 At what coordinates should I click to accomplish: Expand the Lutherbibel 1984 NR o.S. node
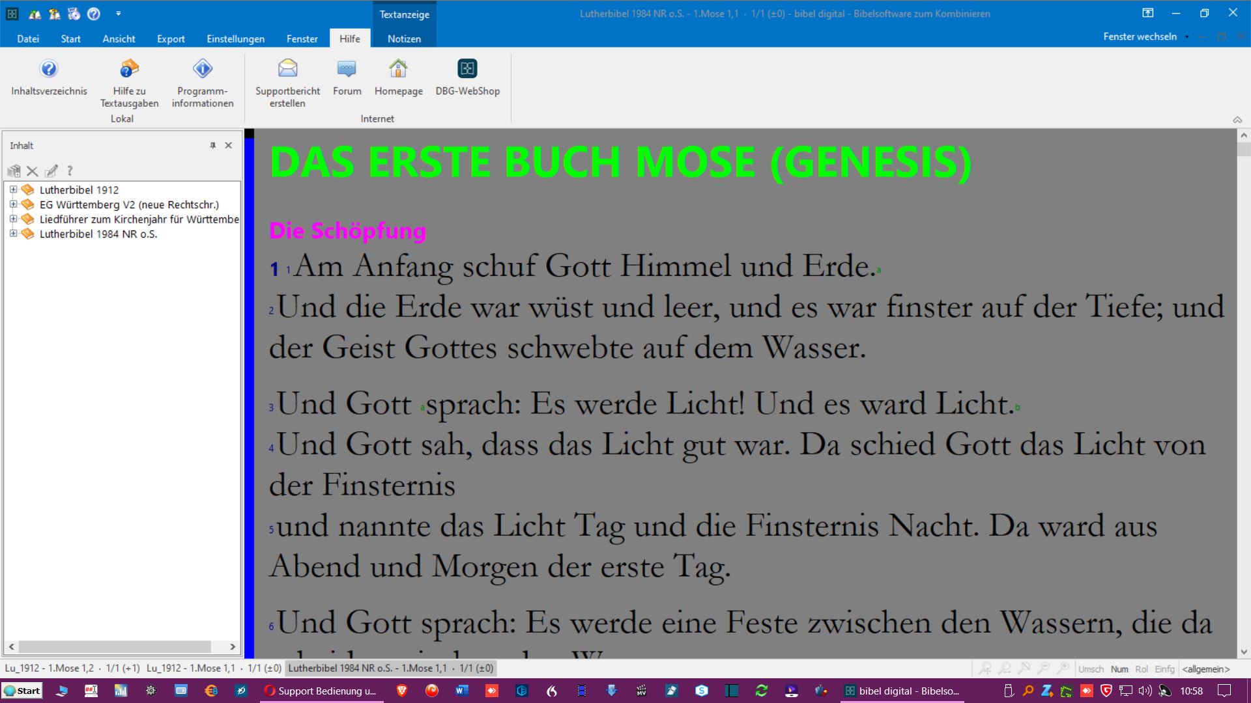click(13, 234)
